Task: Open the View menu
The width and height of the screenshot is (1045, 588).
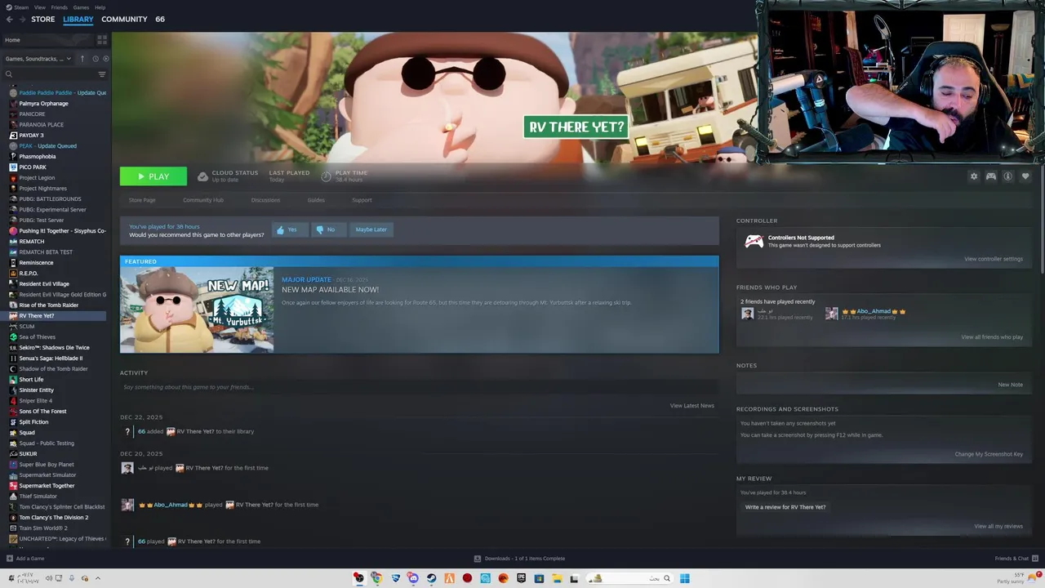Action: pyautogui.click(x=40, y=7)
